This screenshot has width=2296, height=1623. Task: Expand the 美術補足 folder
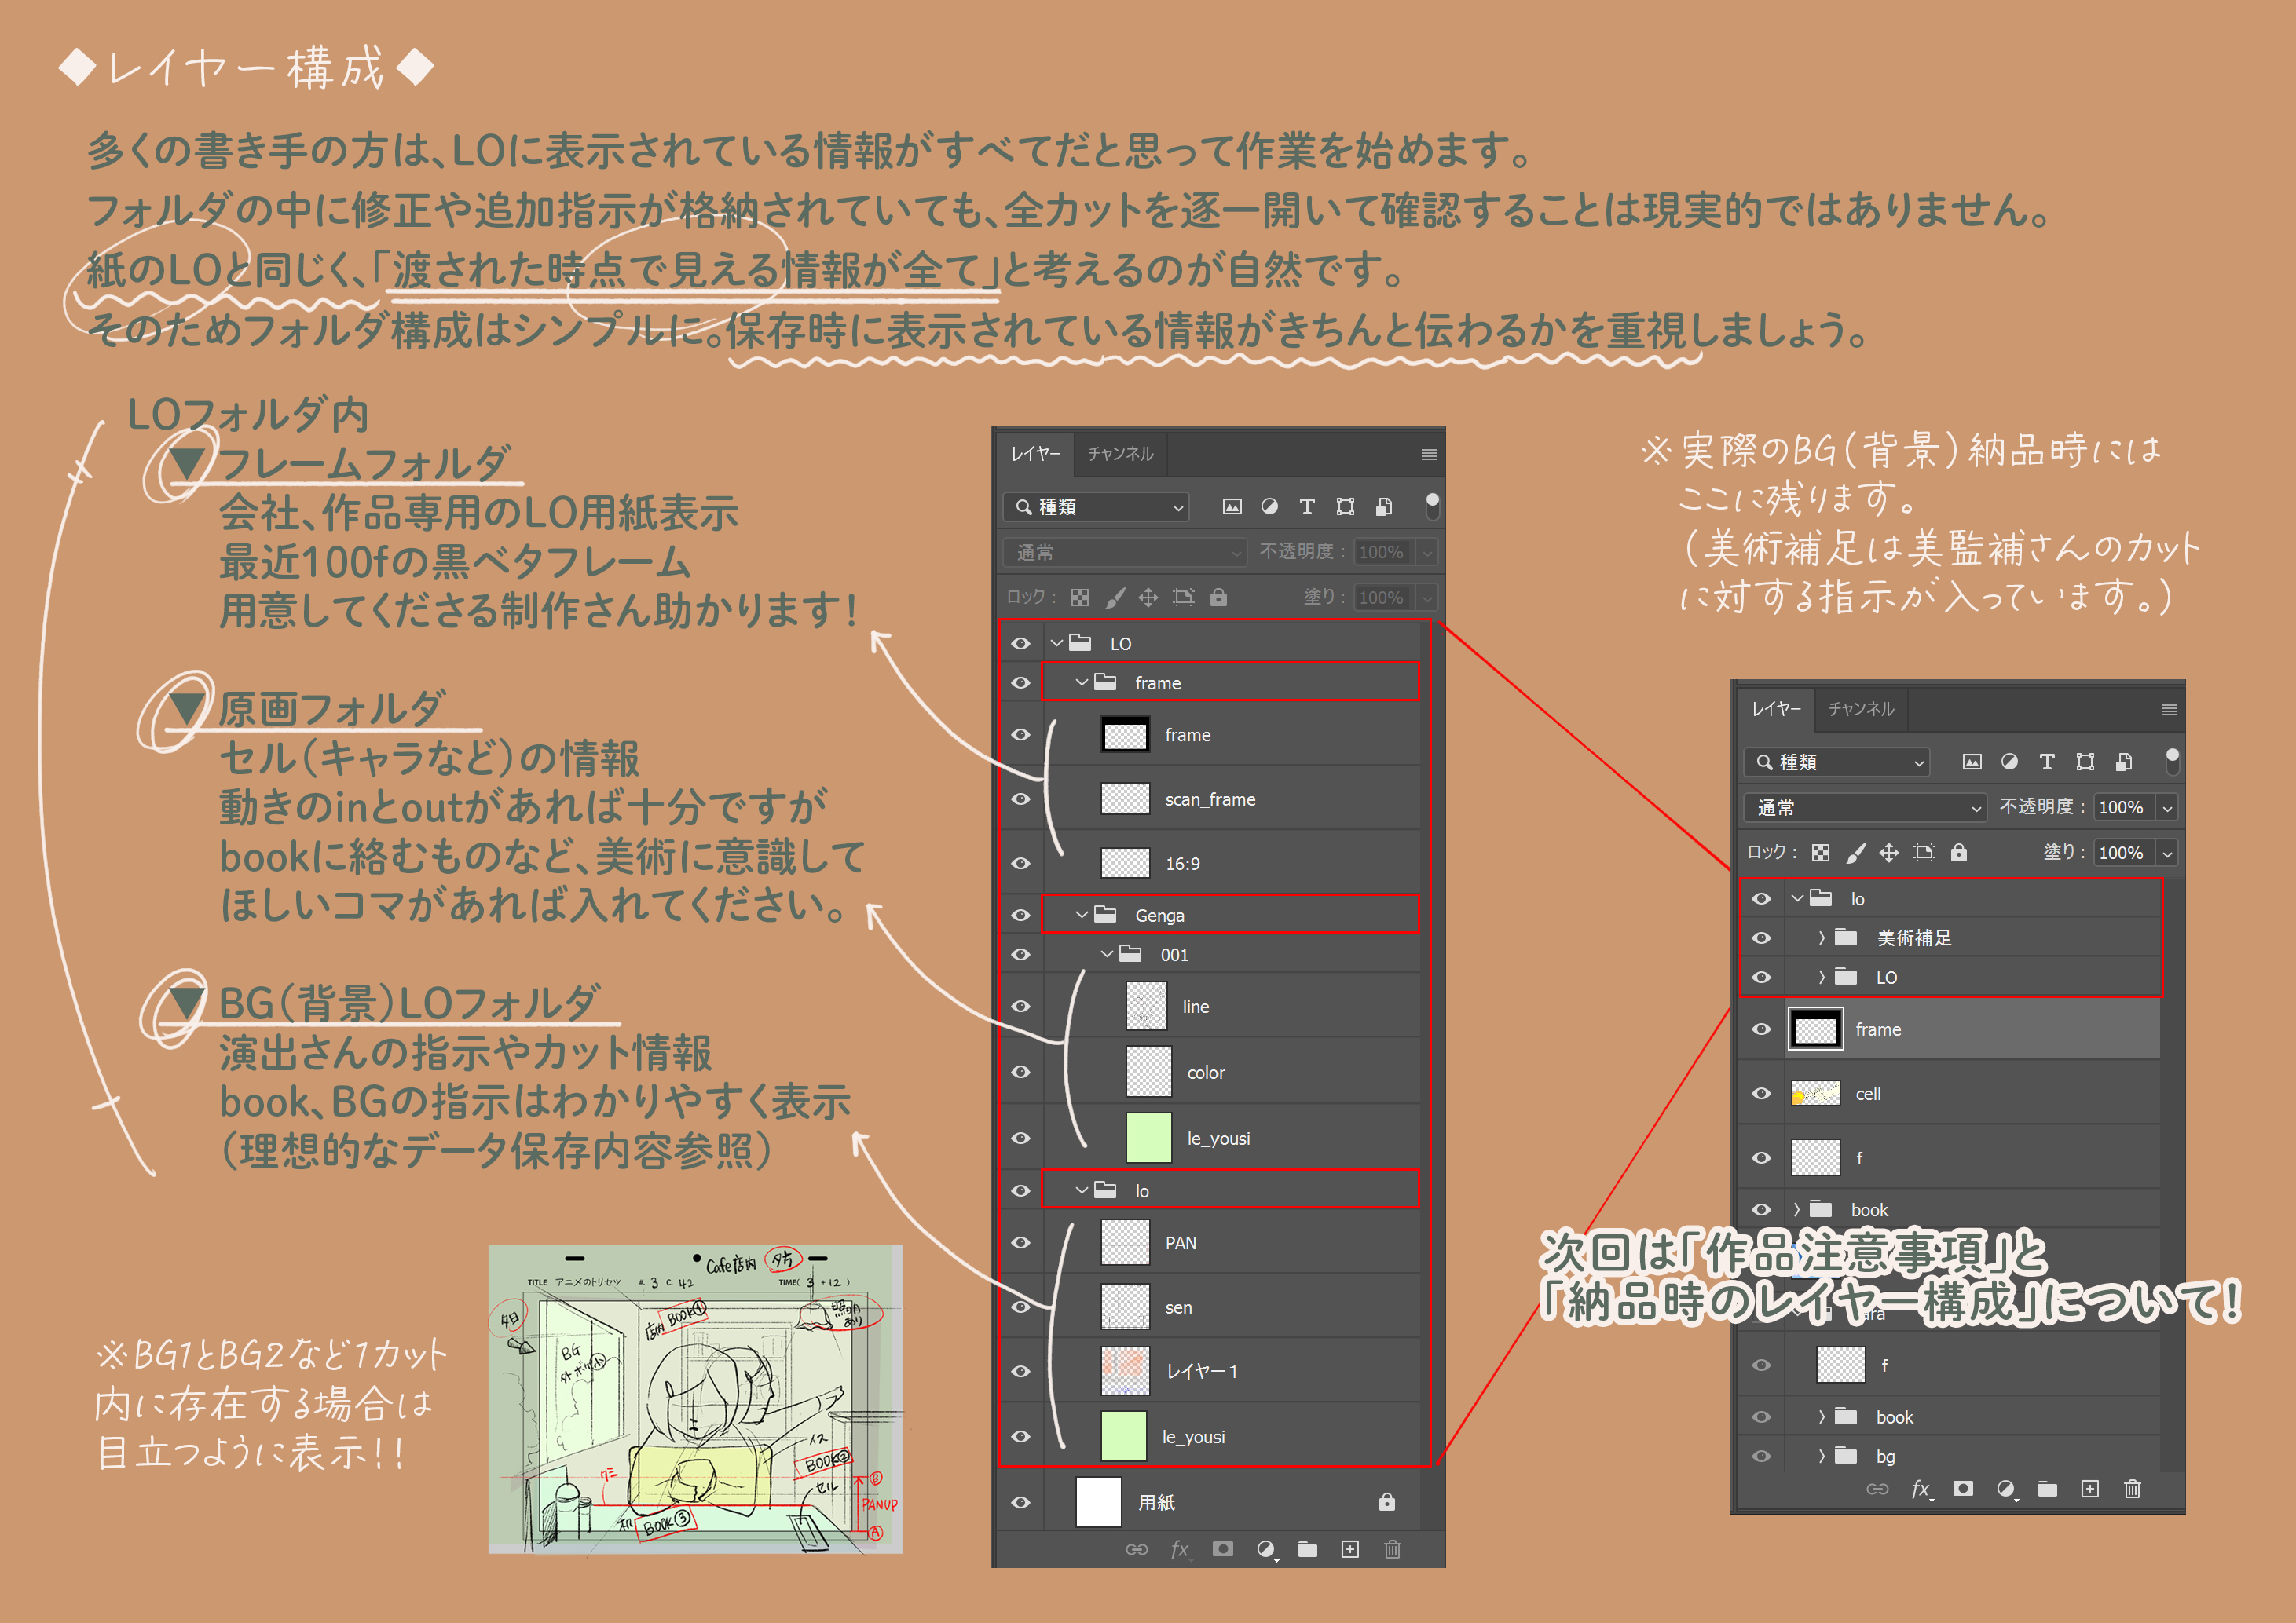(1822, 938)
